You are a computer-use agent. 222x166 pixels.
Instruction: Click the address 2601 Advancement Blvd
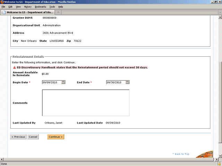click(58, 33)
